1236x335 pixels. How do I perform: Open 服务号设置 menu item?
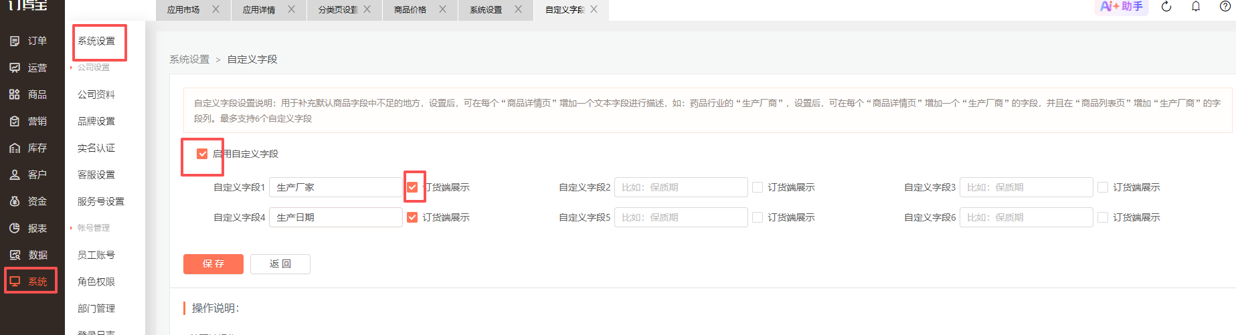tap(101, 201)
